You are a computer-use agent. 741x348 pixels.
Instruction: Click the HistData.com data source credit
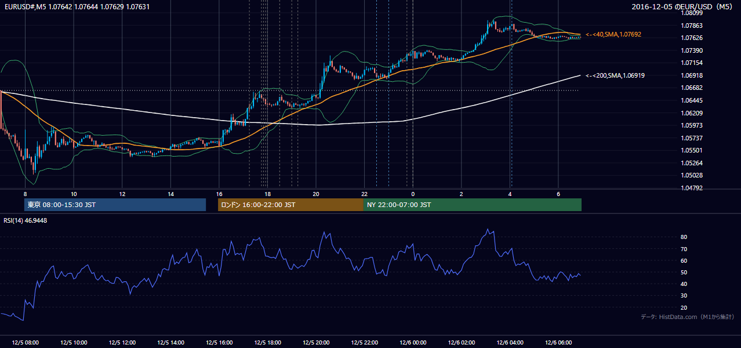pyautogui.click(x=688, y=317)
